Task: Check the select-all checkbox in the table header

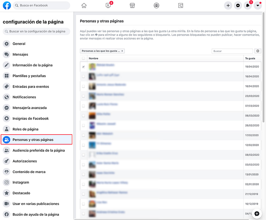Action: [83, 58]
